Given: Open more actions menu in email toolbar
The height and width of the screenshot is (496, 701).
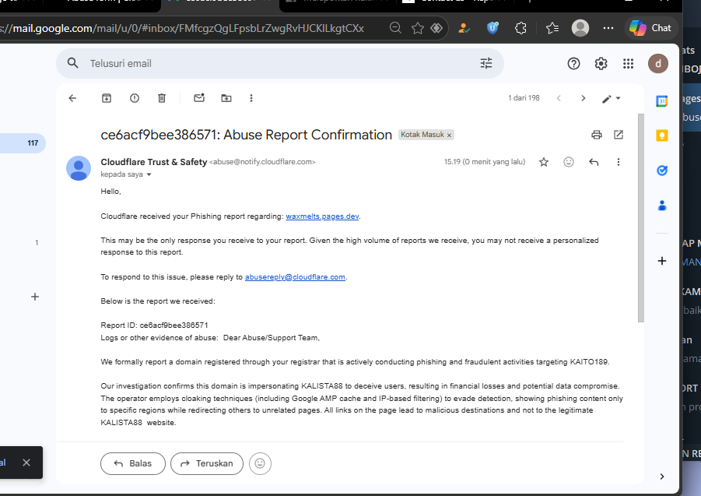Looking at the screenshot, I should pyautogui.click(x=251, y=98).
